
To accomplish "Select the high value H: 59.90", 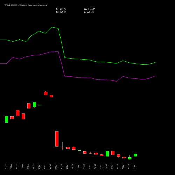I will coord(90,9).
